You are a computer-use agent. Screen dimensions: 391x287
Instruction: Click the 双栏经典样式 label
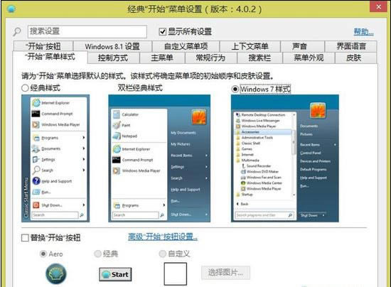pos(140,87)
